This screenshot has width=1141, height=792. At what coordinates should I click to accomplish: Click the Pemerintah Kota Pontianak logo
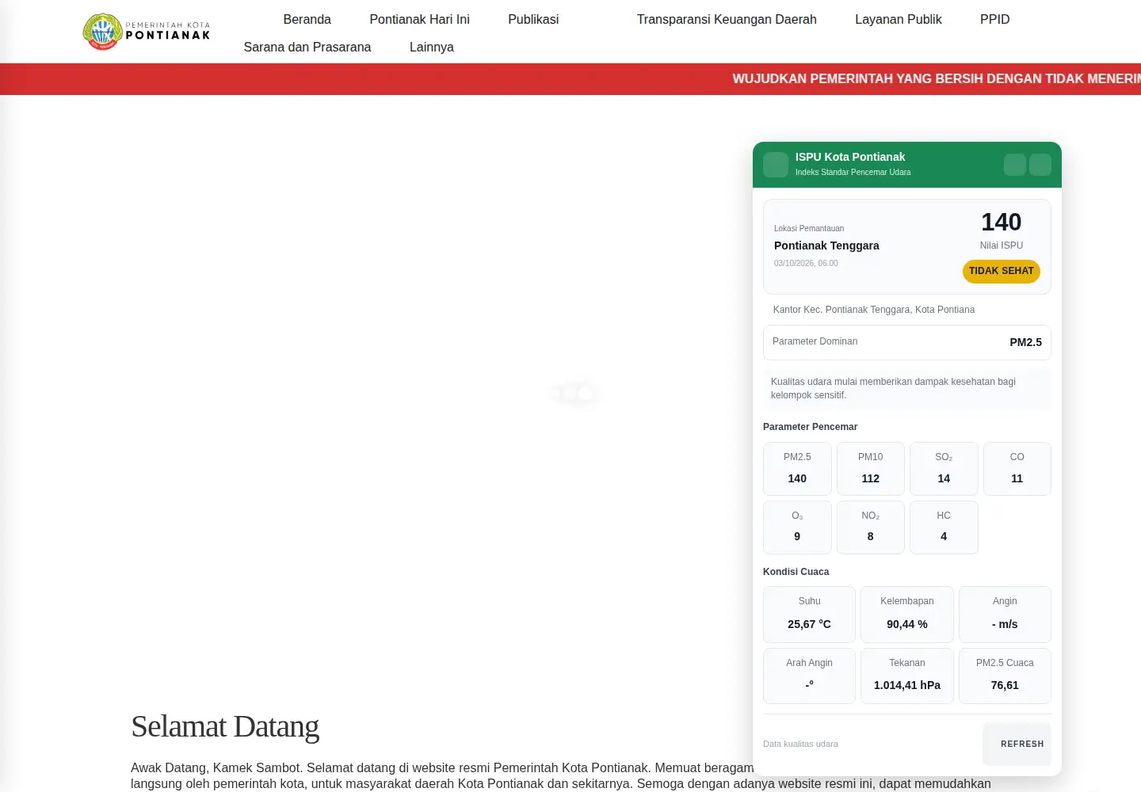pos(147,32)
